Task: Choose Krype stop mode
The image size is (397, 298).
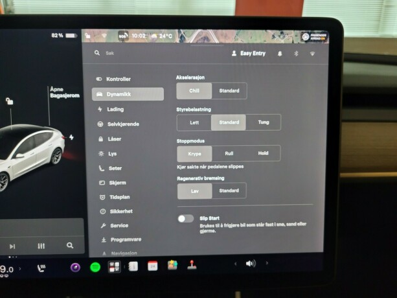Action: [194, 154]
